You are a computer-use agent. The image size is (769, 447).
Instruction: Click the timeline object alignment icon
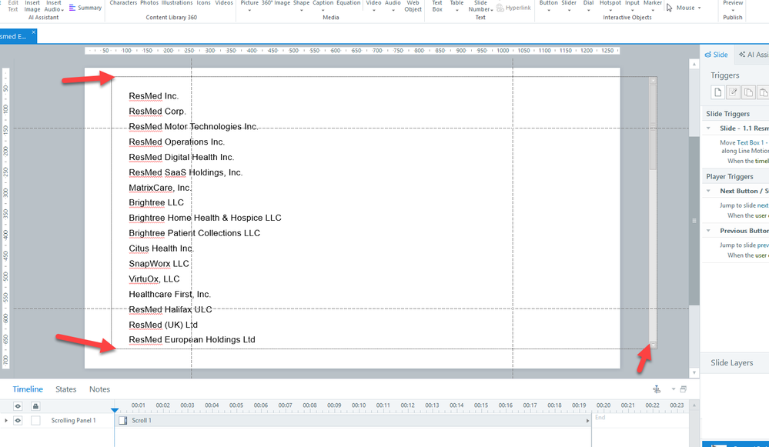click(657, 389)
